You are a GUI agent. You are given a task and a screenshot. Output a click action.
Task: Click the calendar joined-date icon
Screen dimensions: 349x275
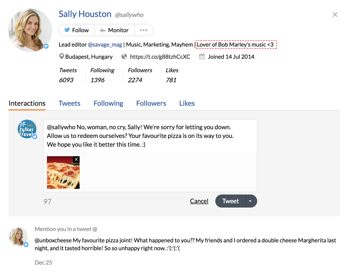[x=202, y=56]
